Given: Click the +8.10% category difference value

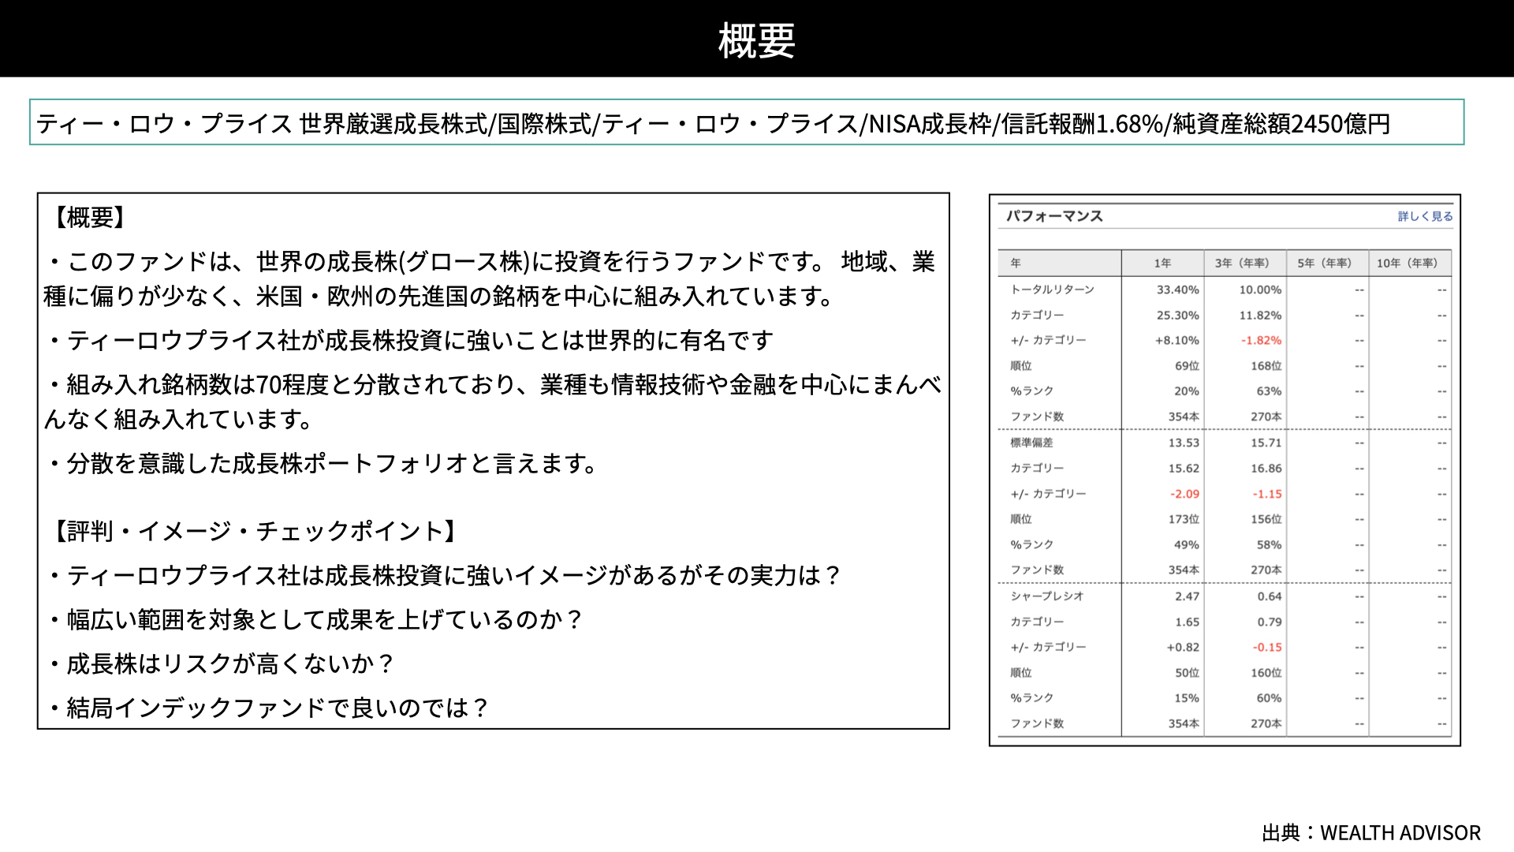Looking at the screenshot, I should pyautogui.click(x=1177, y=340).
